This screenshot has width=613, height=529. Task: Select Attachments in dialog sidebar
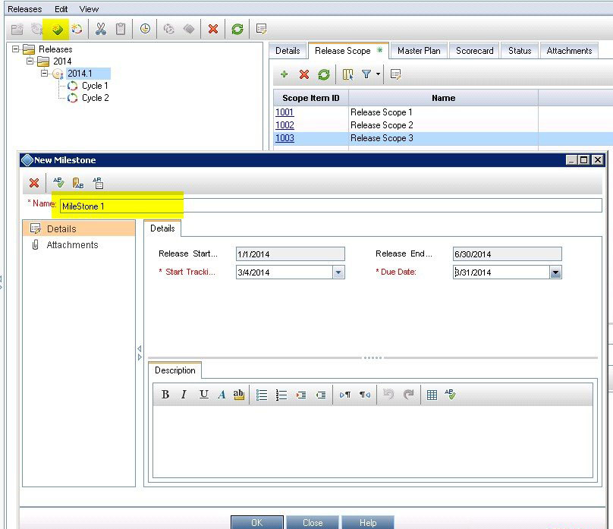[72, 244]
